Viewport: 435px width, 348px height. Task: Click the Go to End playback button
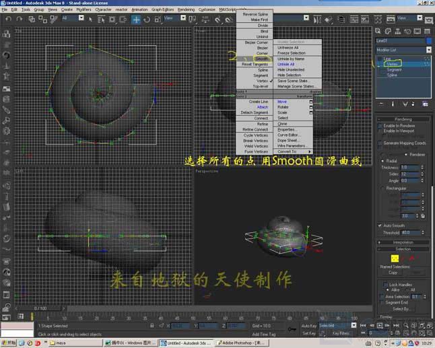click(397, 325)
